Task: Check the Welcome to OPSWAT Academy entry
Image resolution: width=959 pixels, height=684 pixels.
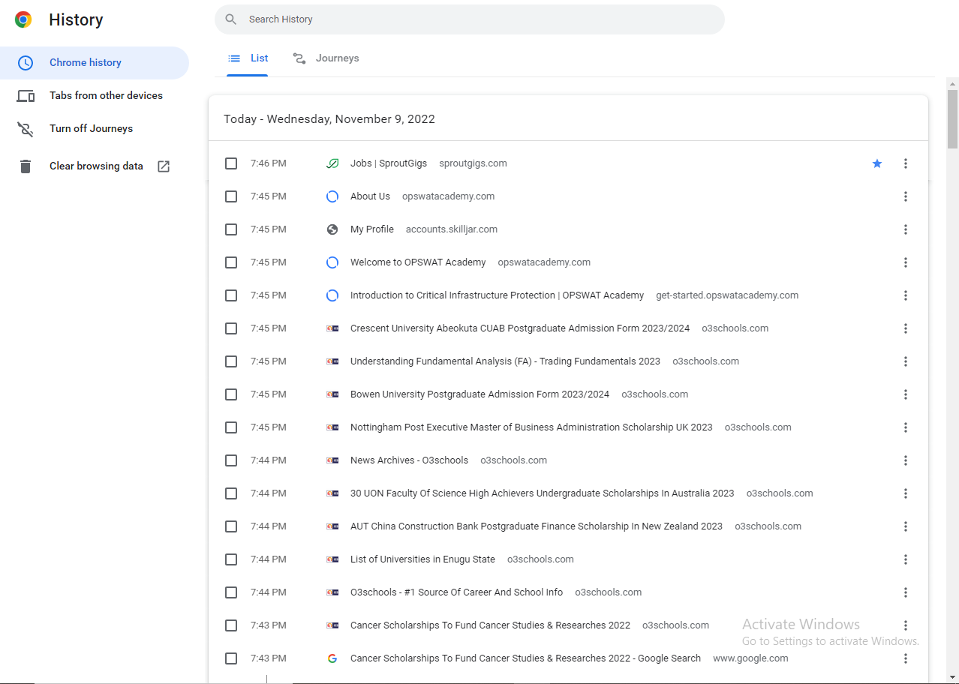Action: (231, 262)
